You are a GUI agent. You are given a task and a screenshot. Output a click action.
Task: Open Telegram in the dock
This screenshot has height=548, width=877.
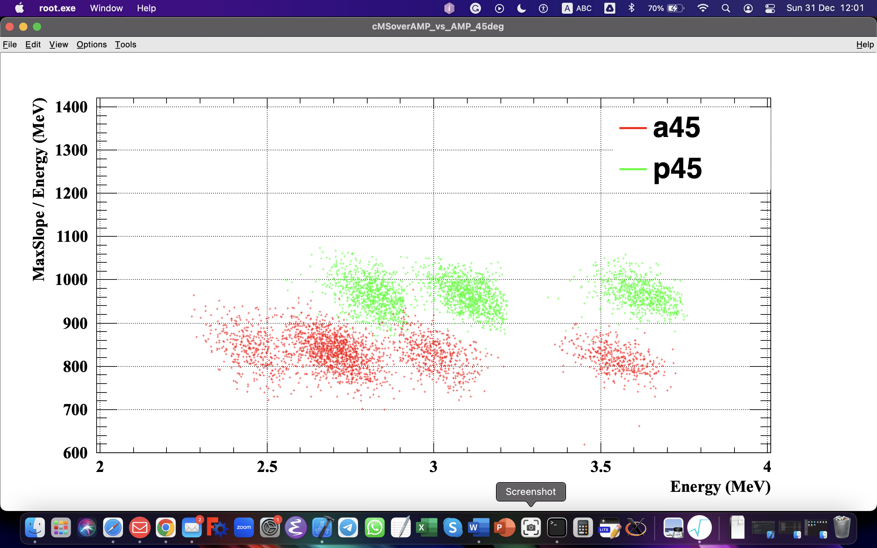pyautogui.click(x=348, y=527)
